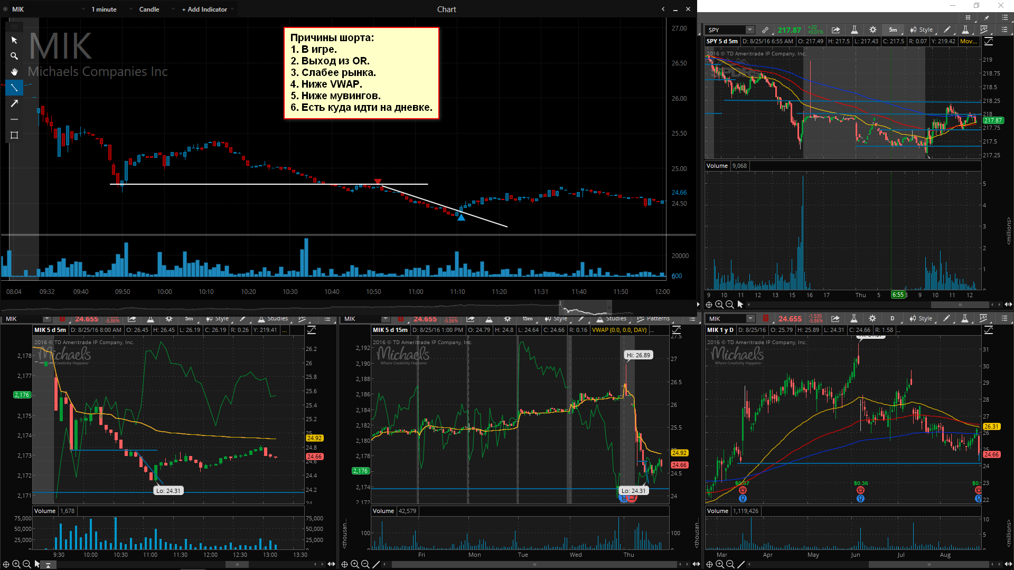The width and height of the screenshot is (1014, 570).
Task: Open Studies menu on MIK 5m chart
Action: point(273,319)
